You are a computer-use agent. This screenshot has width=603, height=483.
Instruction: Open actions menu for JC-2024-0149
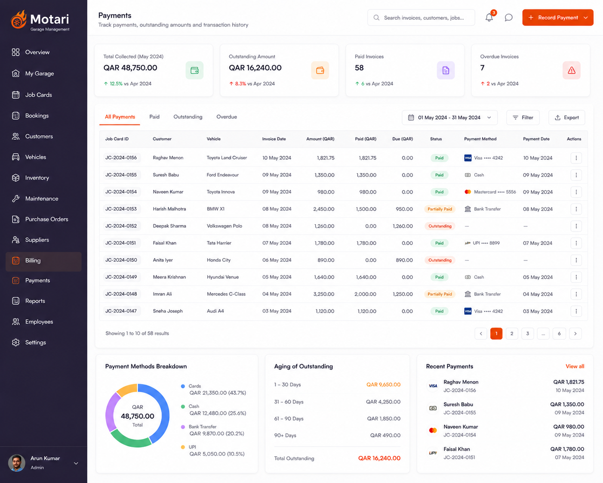576,277
